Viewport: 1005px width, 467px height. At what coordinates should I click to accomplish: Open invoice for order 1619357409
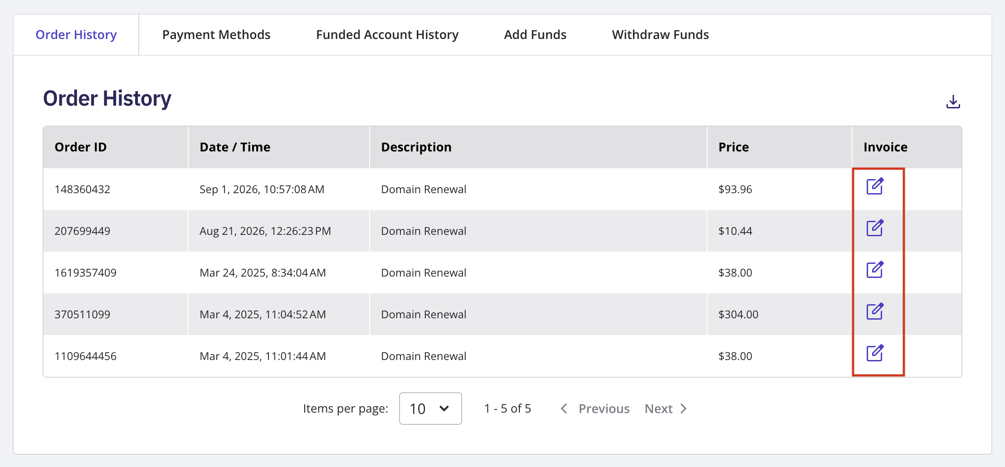[875, 270]
